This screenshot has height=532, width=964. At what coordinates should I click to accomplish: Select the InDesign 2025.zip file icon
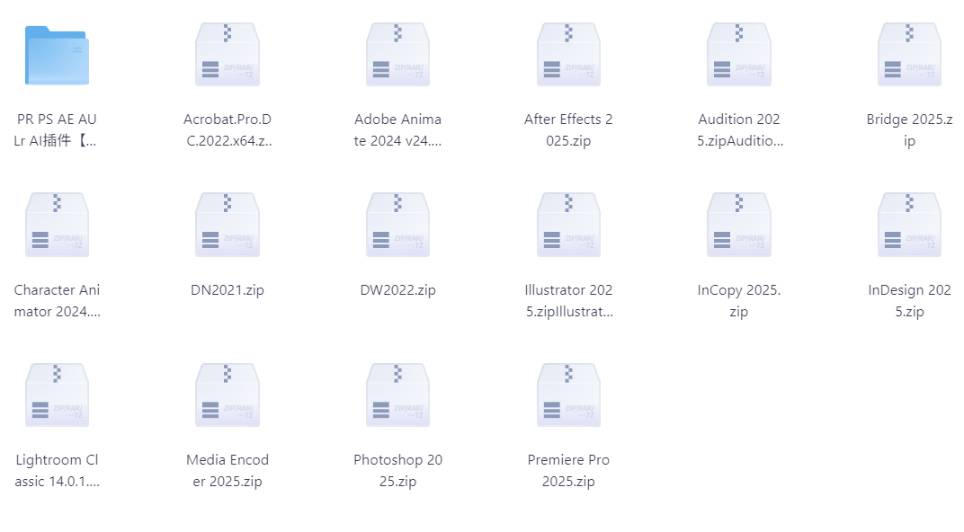point(909,225)
